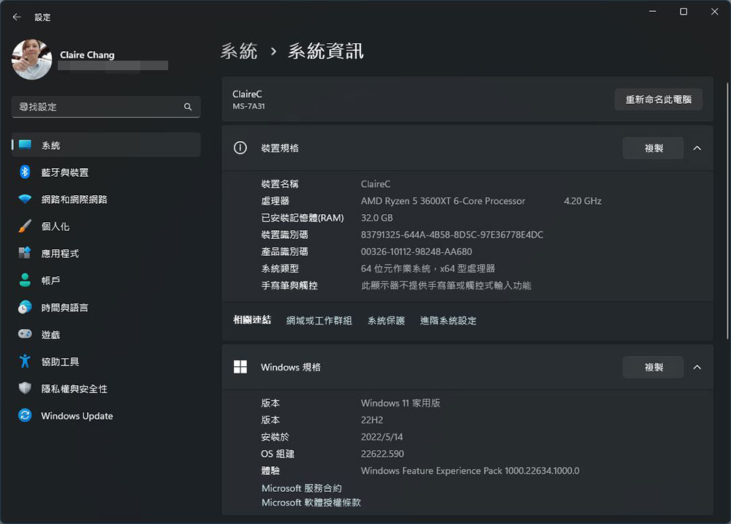Open 藍牙與裝置 via the Bluetooth icon
The width and height of the screenshot is (731, 524).
pos(25,172)
